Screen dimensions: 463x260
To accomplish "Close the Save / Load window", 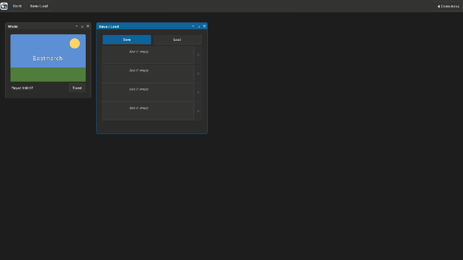I will click(204, 26).
